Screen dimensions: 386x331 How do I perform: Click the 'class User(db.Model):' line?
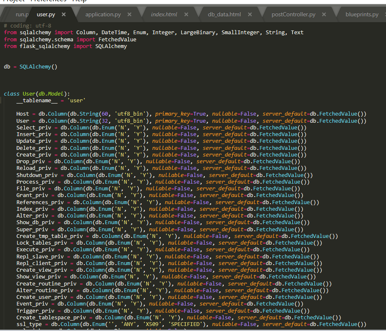tap(37, 94)
